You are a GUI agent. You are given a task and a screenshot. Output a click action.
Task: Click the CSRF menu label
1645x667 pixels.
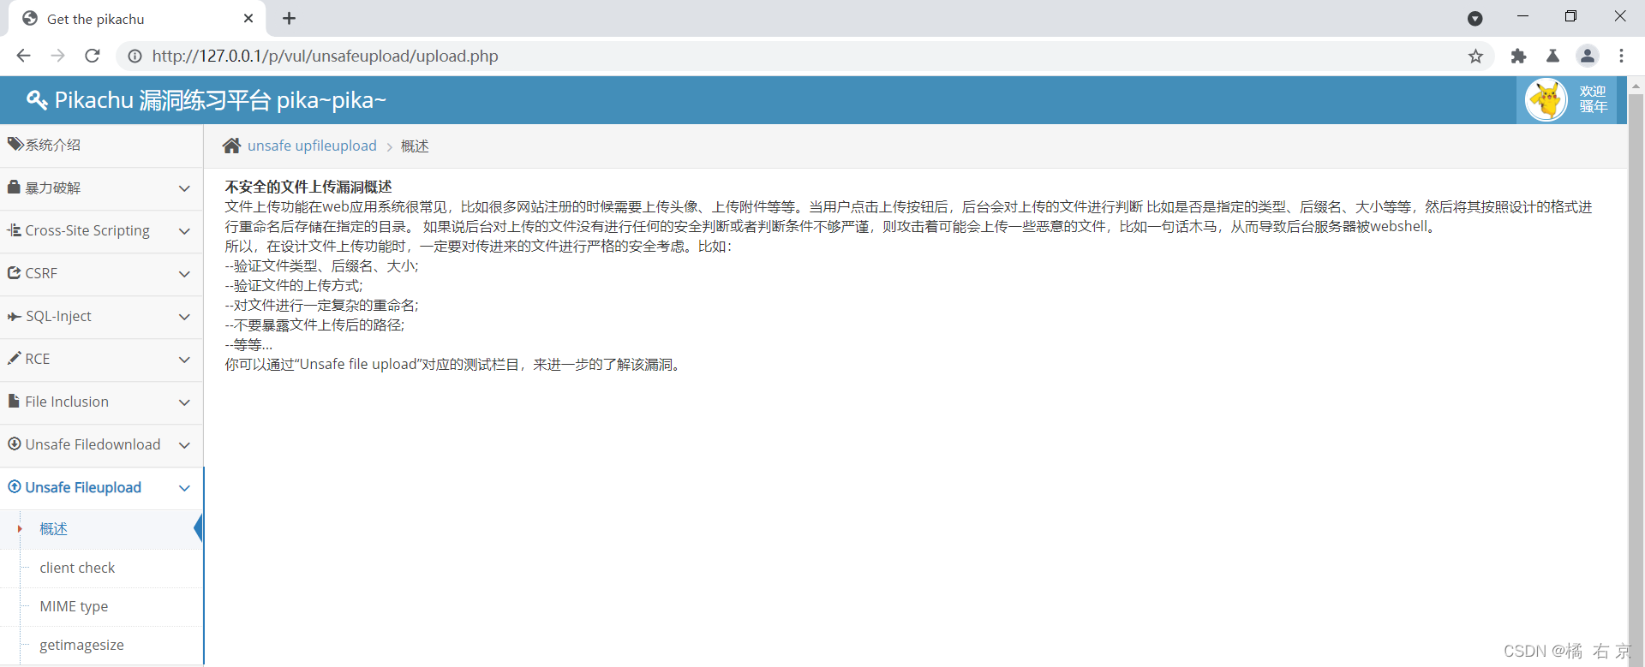point(41,273)
